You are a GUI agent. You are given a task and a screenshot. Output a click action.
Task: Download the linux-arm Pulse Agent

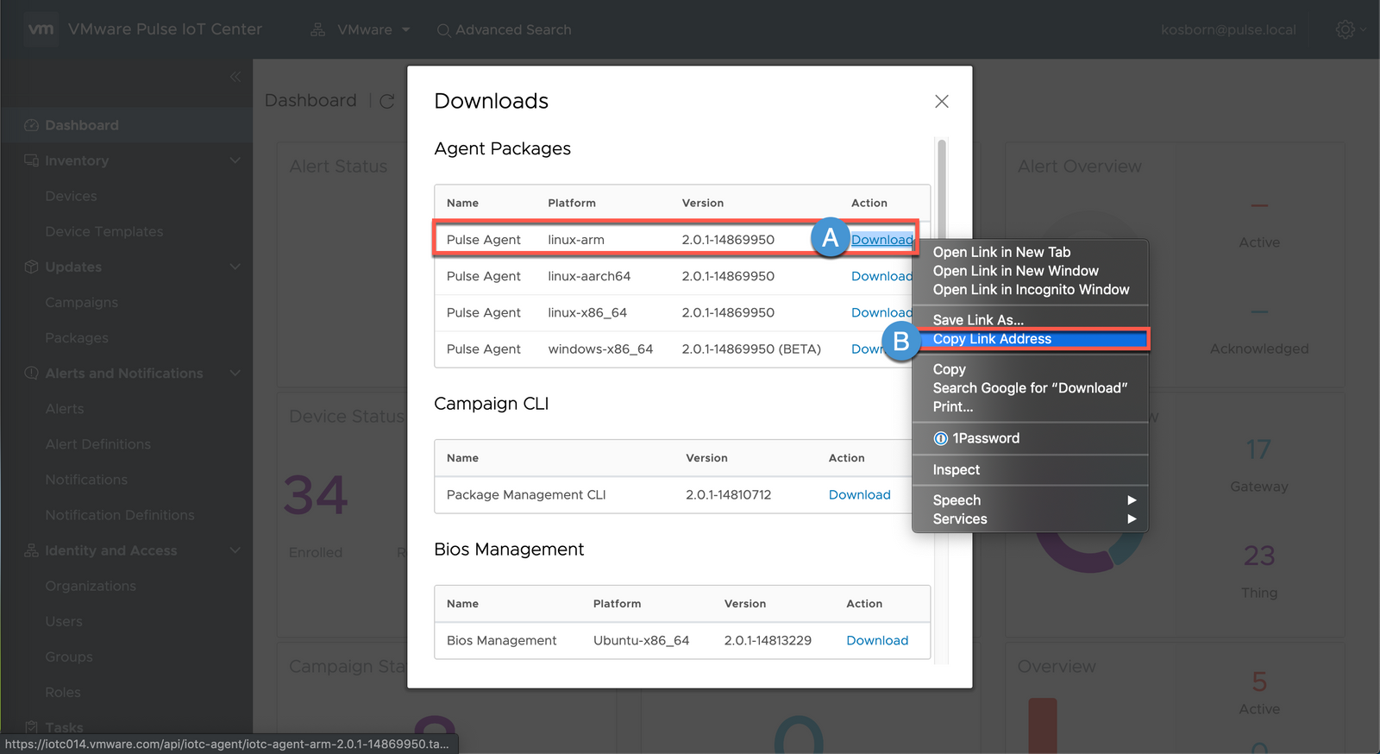point(881,240)
